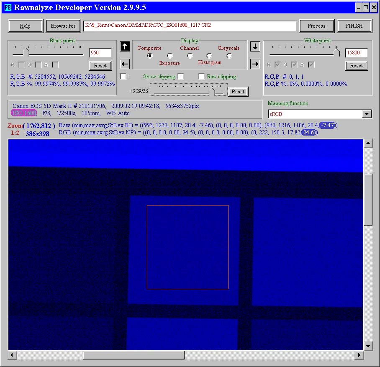Click the up arrow navigation icon

click(124, 46)
